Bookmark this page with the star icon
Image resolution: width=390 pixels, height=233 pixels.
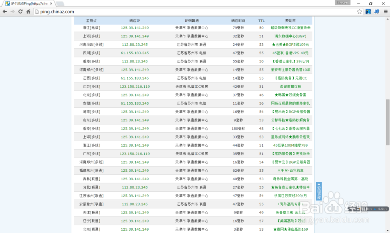click(360, 12)
